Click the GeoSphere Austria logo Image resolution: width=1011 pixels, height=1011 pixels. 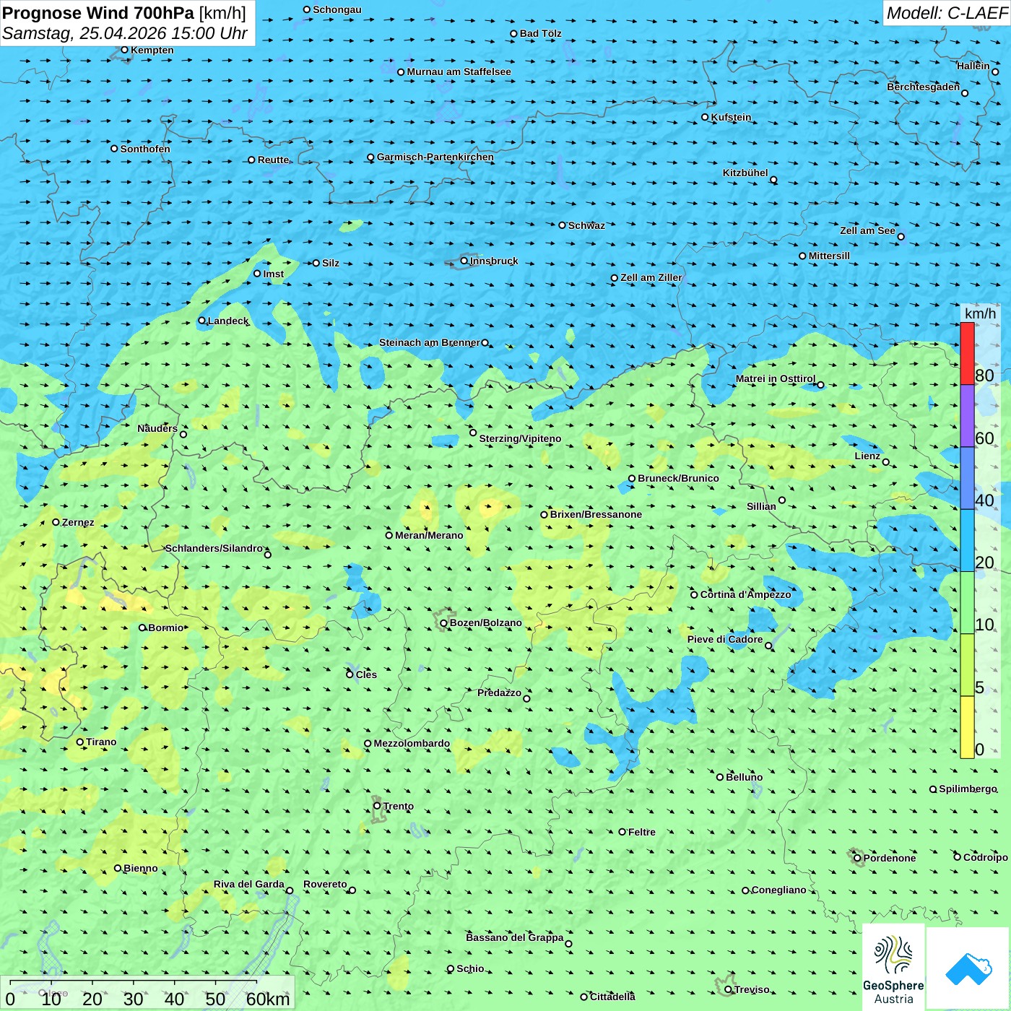[x=893, y=968]
